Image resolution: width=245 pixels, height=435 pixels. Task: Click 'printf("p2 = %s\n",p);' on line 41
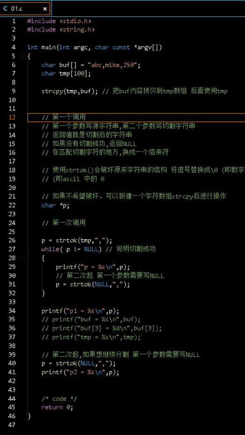pyautogui.click(x=80, y=372)
